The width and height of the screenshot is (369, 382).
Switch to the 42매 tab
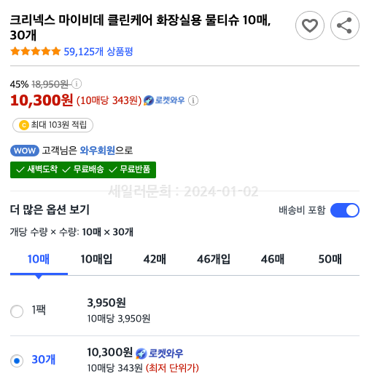click(x=155, y=259)
